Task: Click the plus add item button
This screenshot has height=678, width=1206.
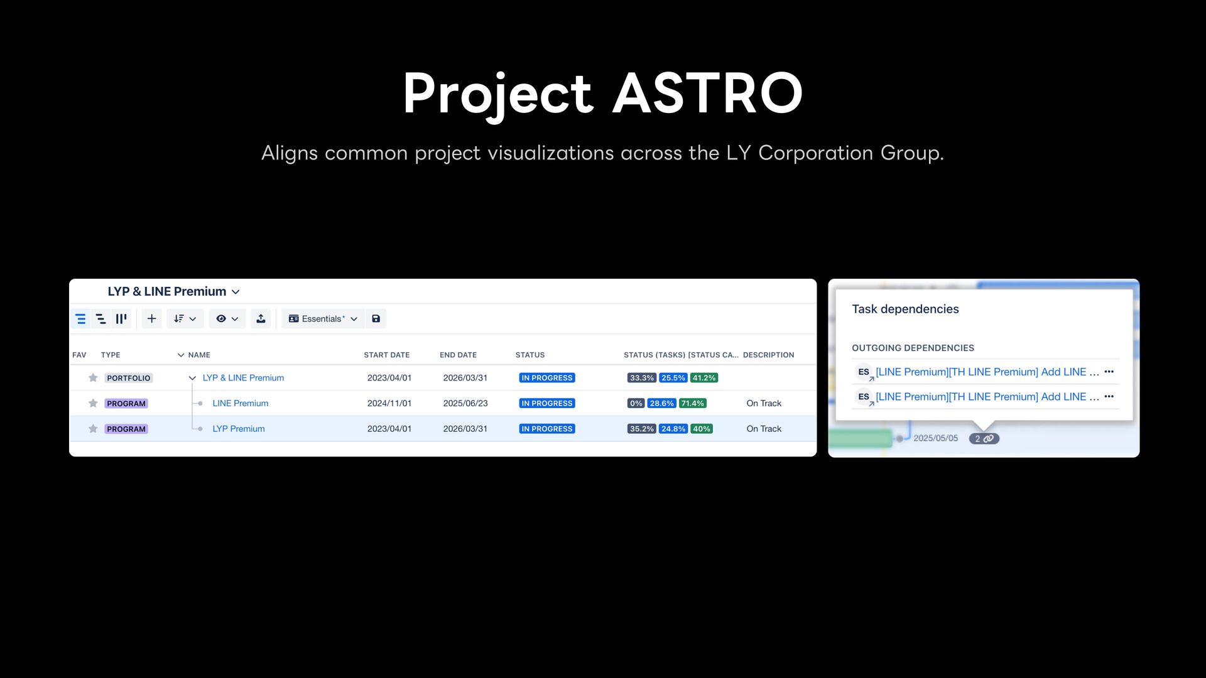Action: pyautogui.click(x=151, y=319)
